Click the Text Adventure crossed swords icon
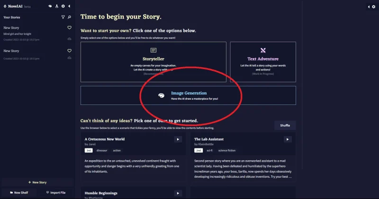379x199 pixels. tap(263, 51)
